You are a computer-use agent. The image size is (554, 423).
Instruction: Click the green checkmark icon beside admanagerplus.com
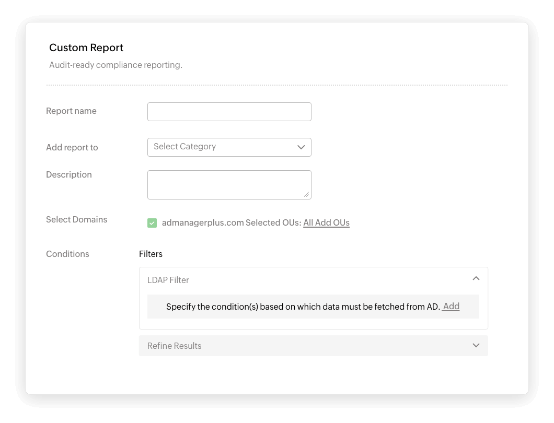(152, 222)
